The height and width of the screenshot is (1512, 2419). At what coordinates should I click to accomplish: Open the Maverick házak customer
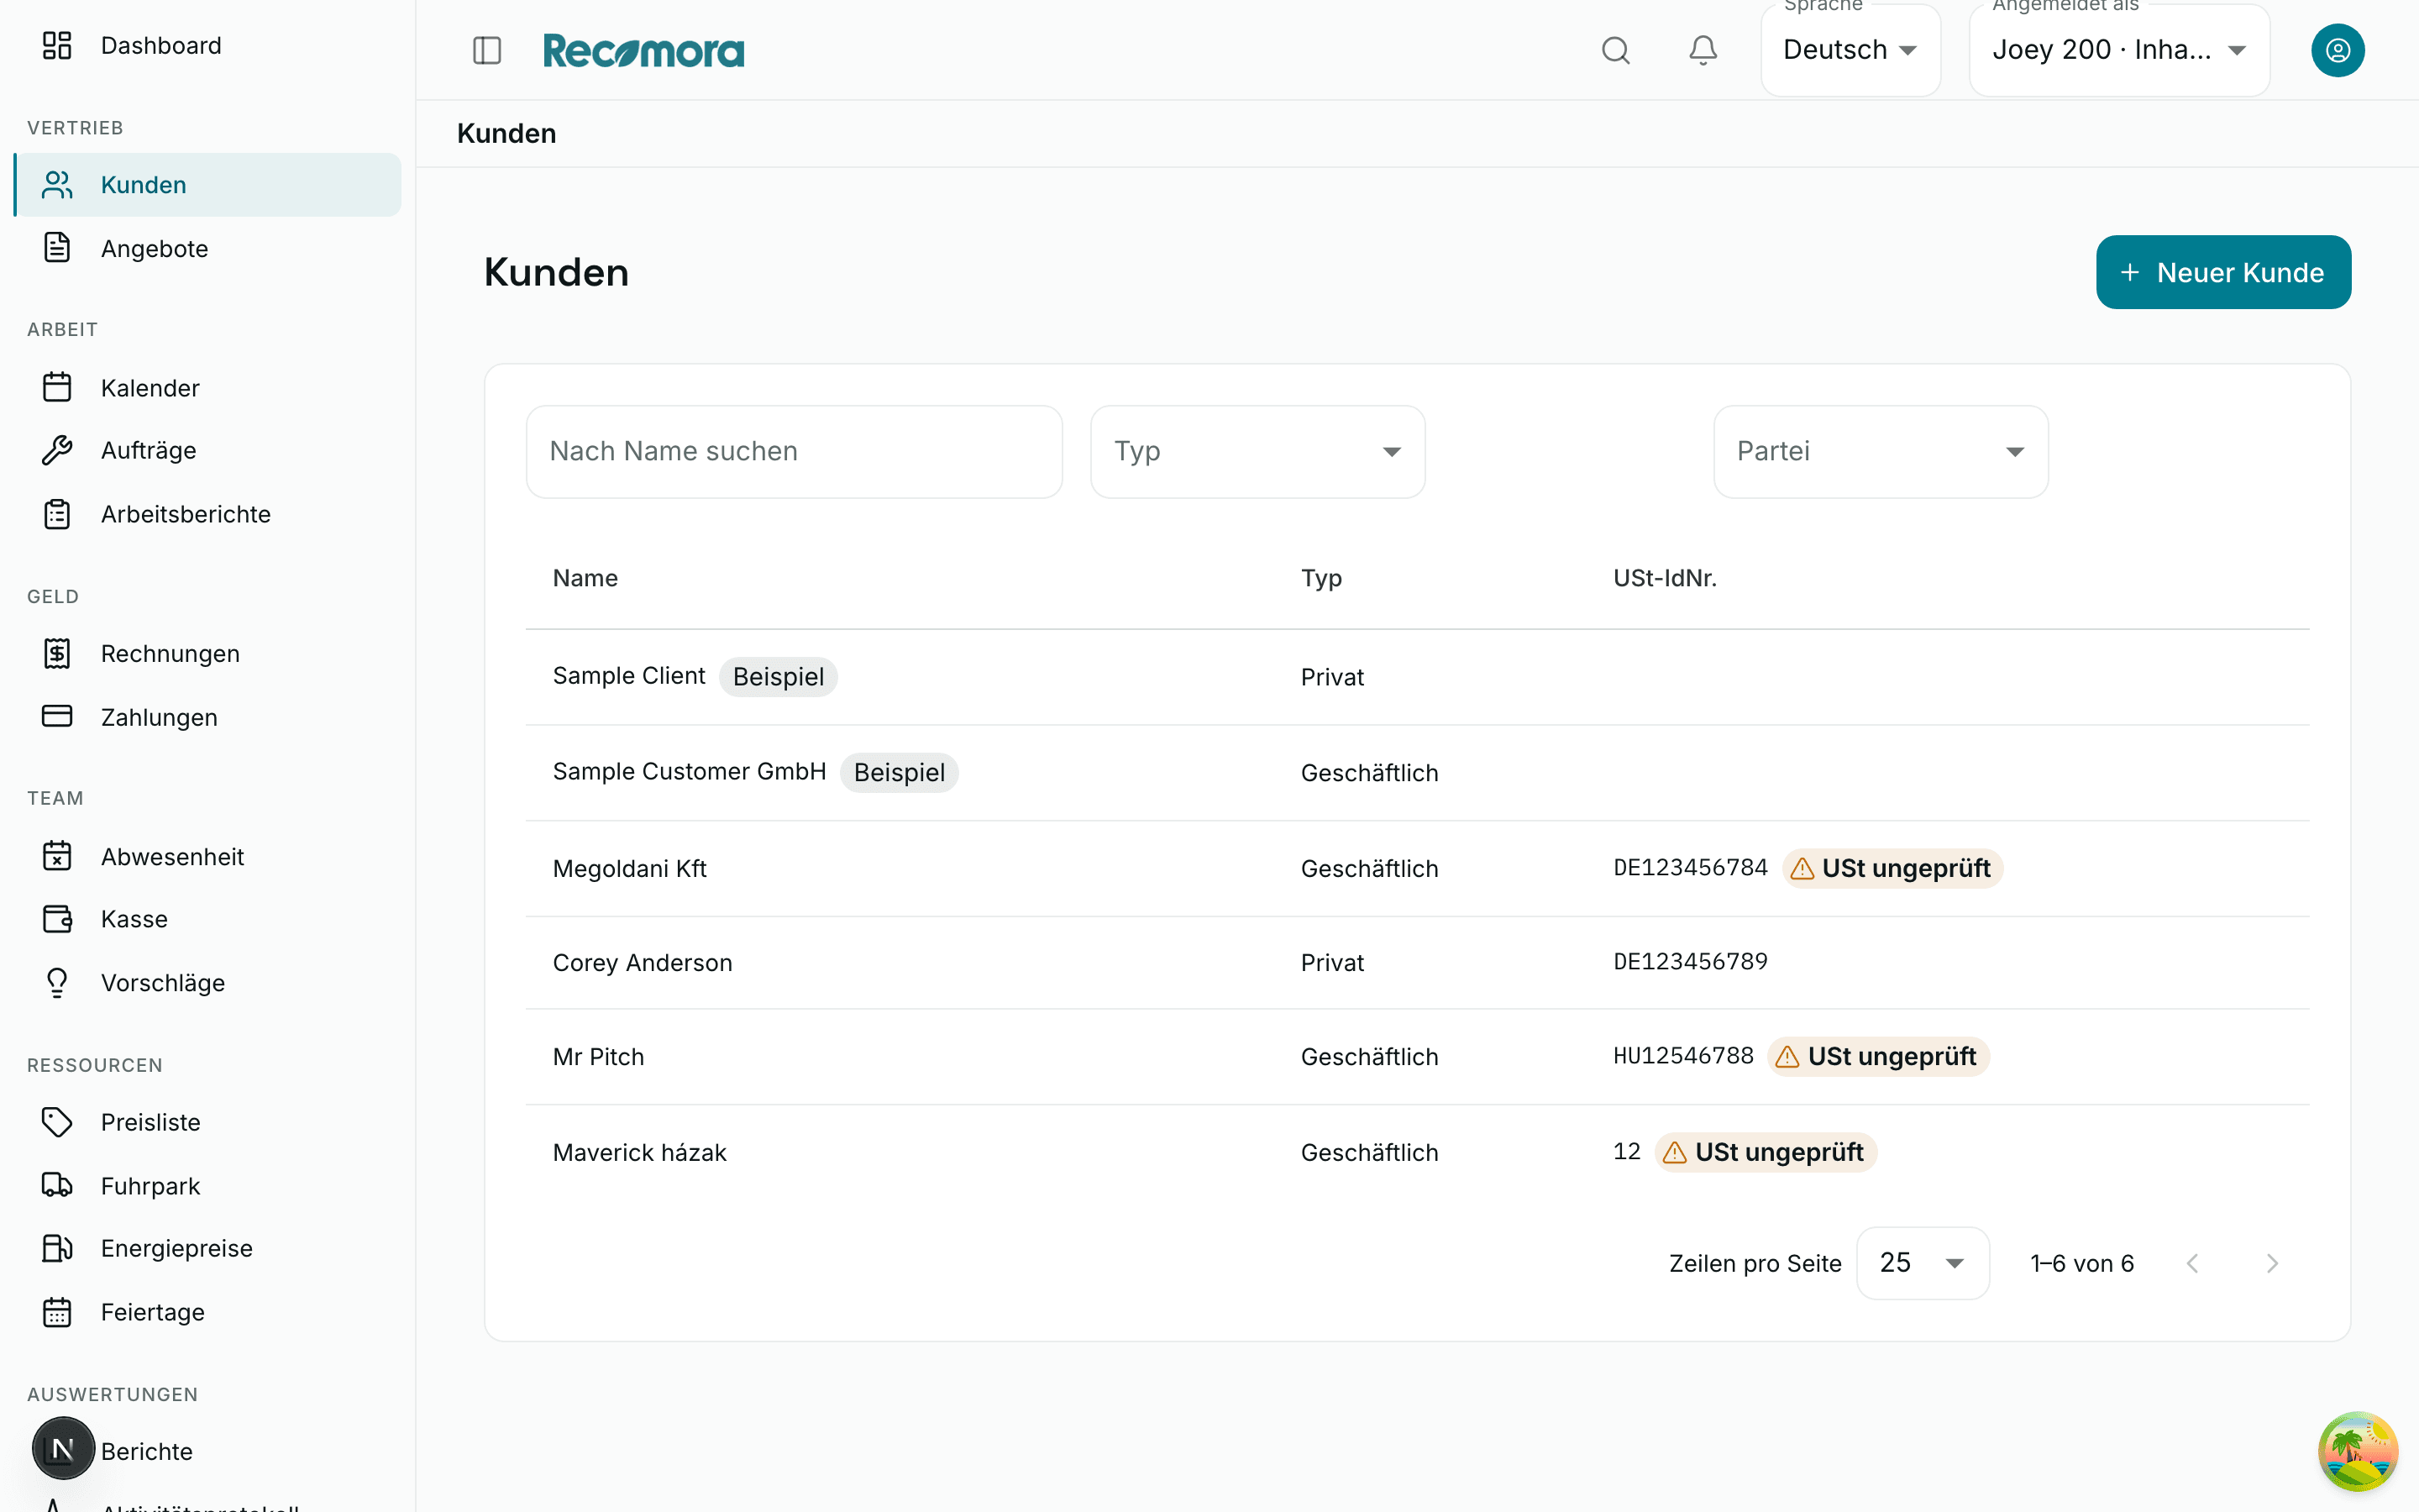(x=640, y=1152)
